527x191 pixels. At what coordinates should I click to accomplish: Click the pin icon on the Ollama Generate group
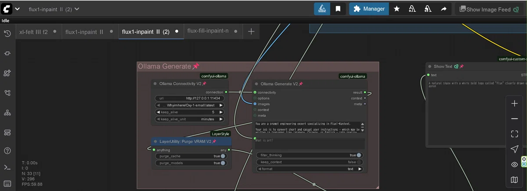[196, 66]
